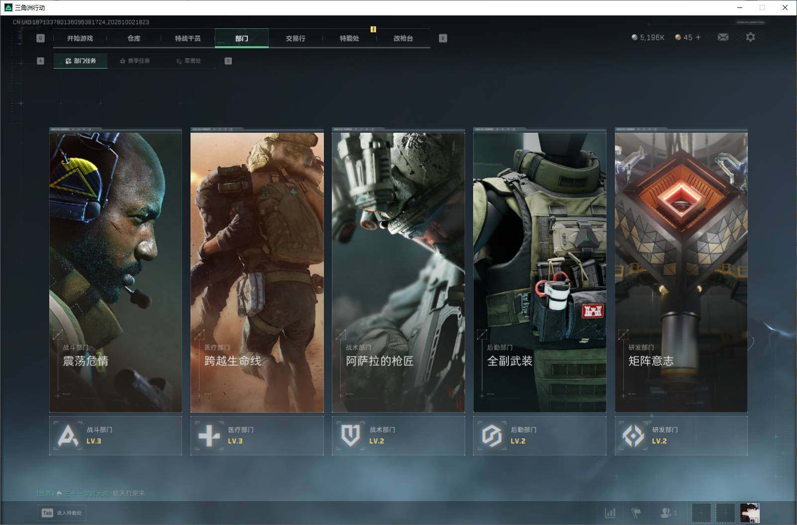Viewport: 797px width, 525px height.
Task: Switch to the 开始游戏 tab
Action: 80,38
